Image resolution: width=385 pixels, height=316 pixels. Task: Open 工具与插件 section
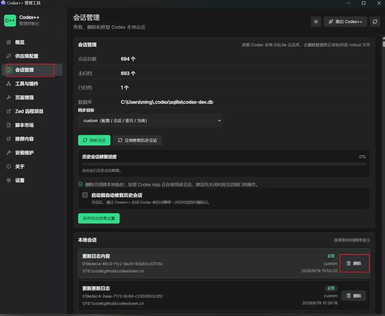tap(32, 84)
